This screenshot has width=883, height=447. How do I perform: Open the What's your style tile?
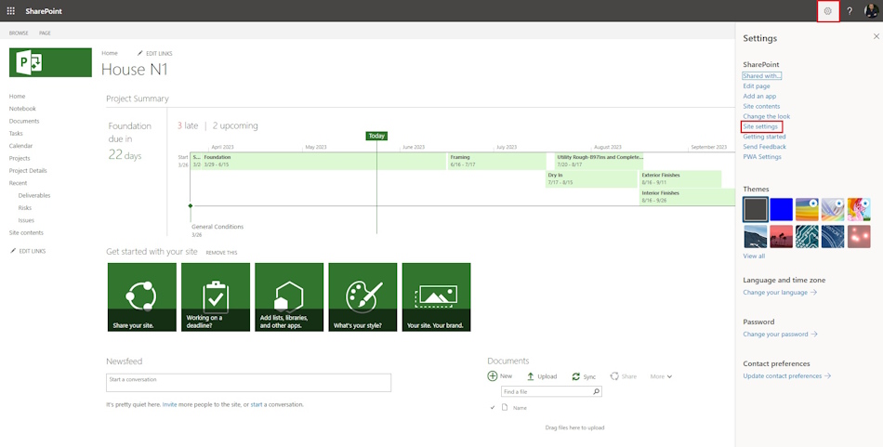click(362, 297)
